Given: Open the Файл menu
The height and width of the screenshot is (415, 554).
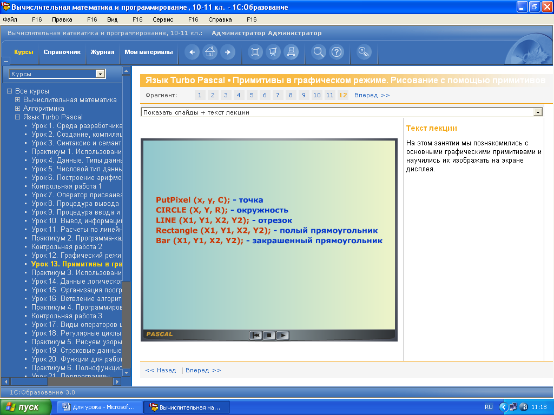Looking at the screenshot, I should point(10,19).
